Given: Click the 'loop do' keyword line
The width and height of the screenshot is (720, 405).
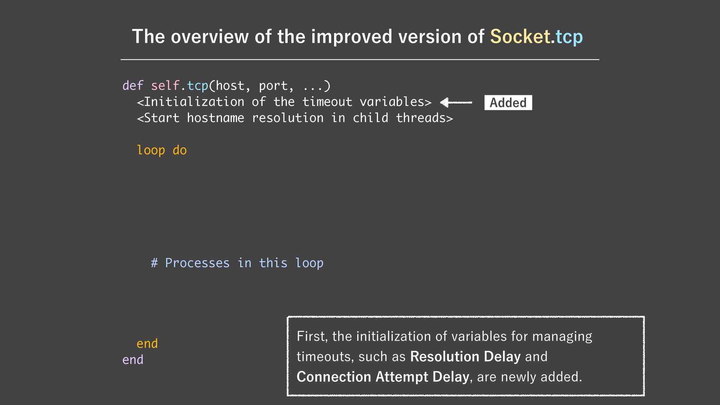Looking at the screenshot, I should point(161,150).
